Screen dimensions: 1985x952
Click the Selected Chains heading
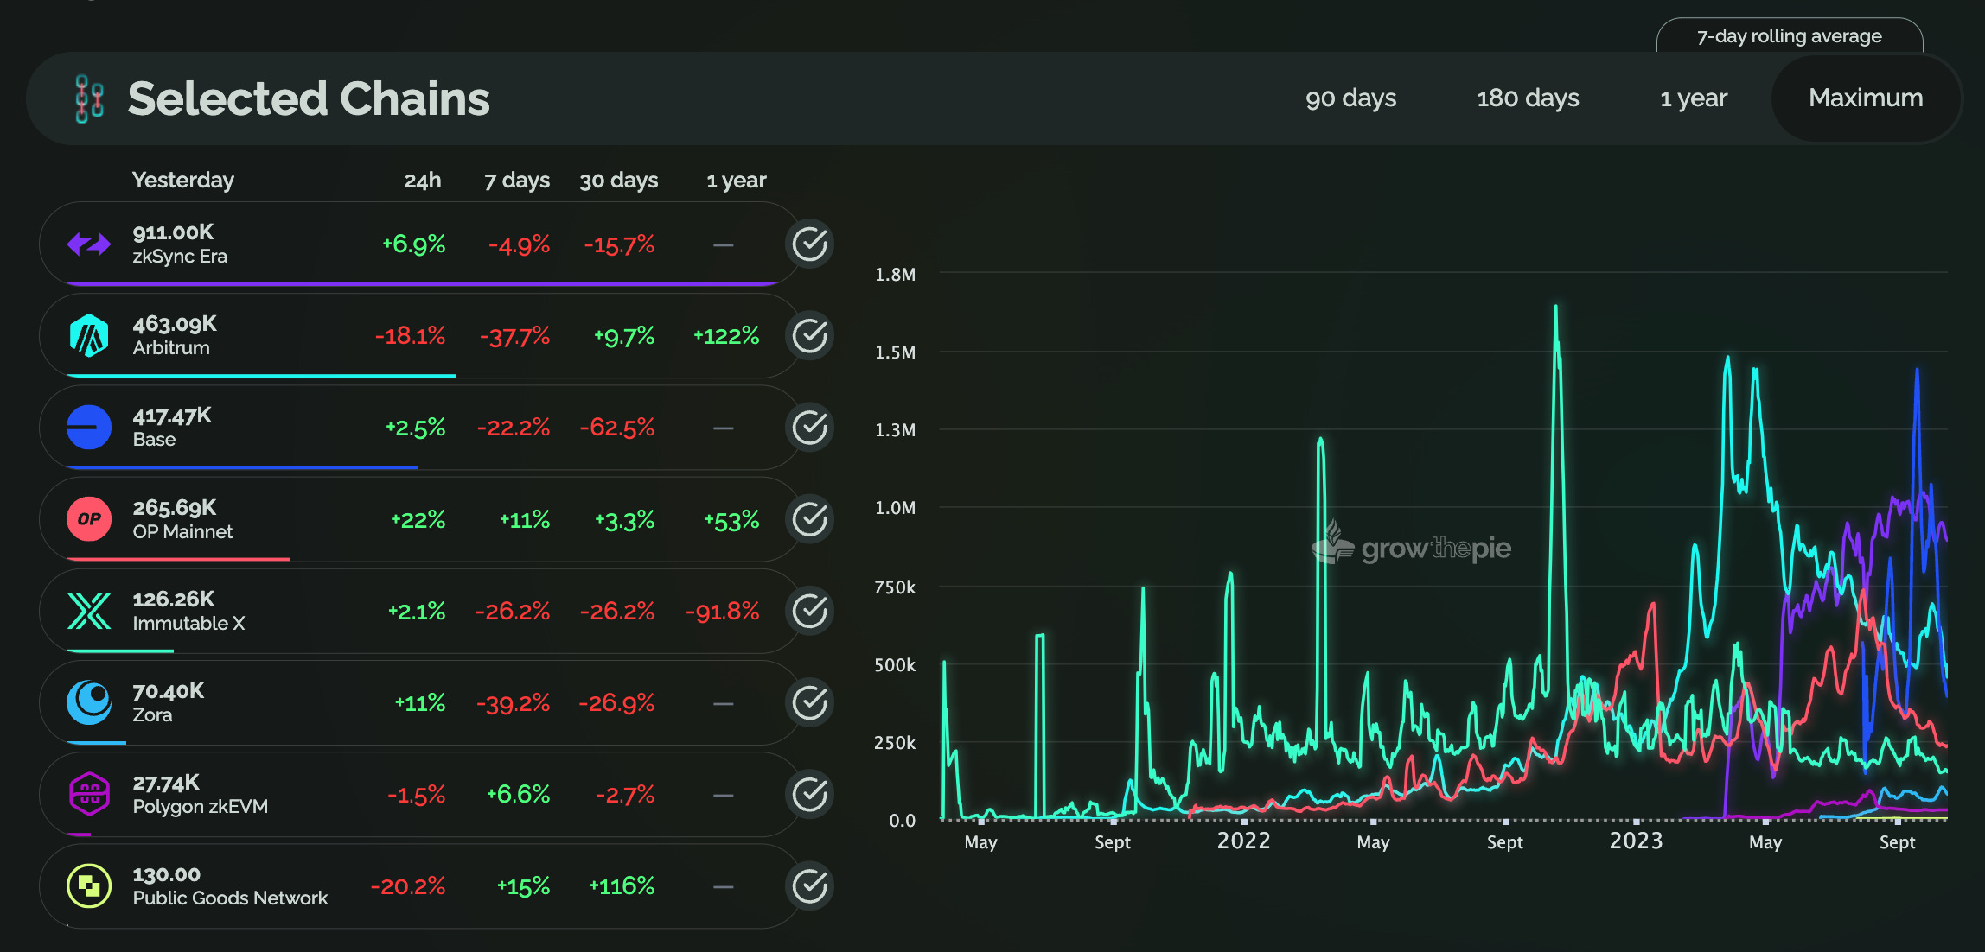click(x=309, y=98)
